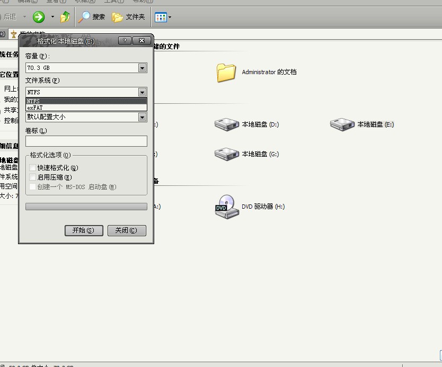Select Local Disk (D:) drive icon
This screenshot has height=367, width=442.
tap(227, 124)
